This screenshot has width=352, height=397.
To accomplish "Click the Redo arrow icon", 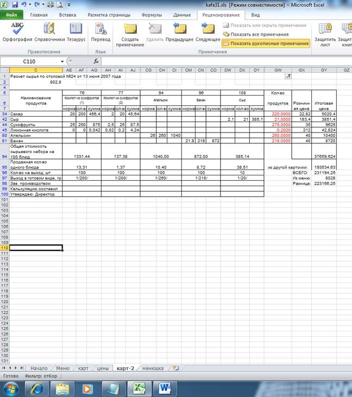I will pos(37,4).
